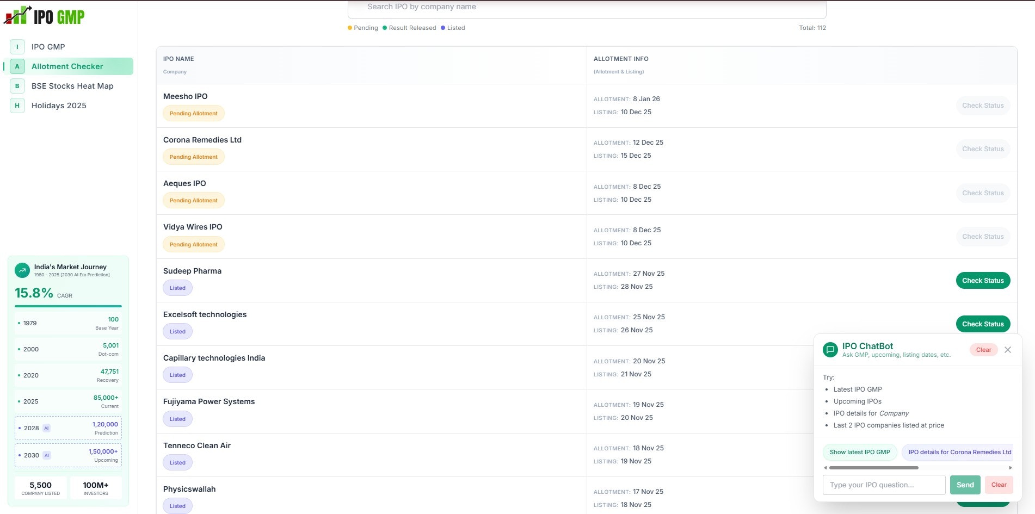Click the 'B' BSE Stocks Heat Map icon

(17, 85)
